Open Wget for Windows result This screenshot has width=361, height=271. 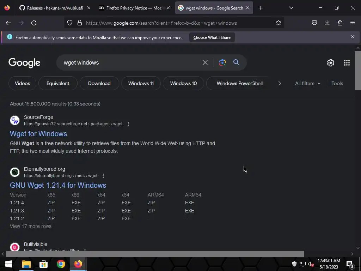pyautogui.click(x=38, y=134)
